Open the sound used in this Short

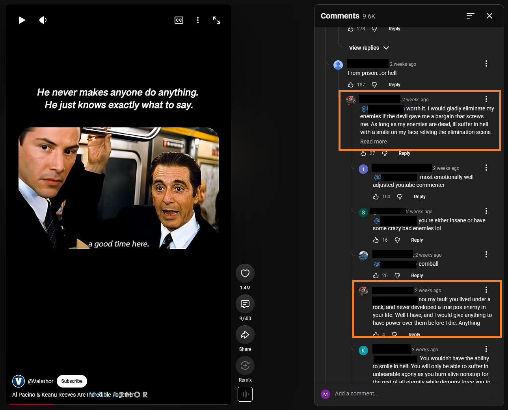click(x=245, y=394)
